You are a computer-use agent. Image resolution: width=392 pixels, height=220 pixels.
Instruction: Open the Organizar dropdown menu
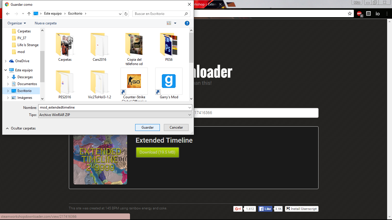point(17,23)
